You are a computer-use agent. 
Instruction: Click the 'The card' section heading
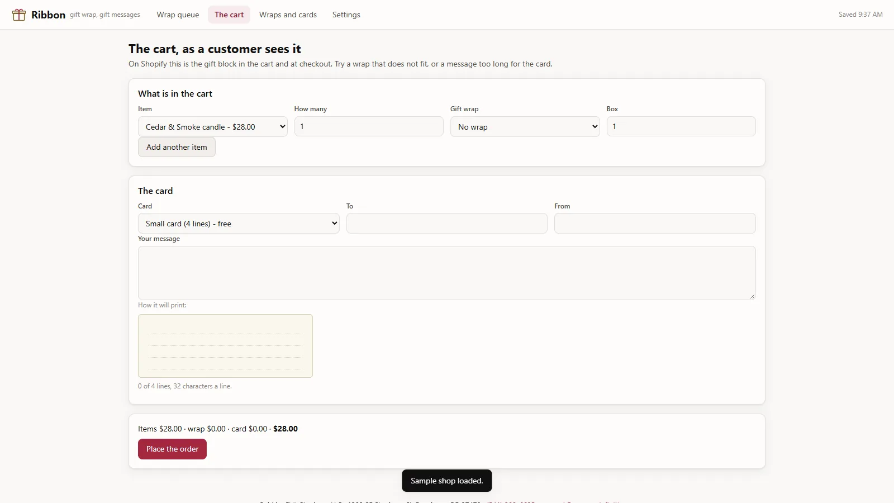coord(155,191)
